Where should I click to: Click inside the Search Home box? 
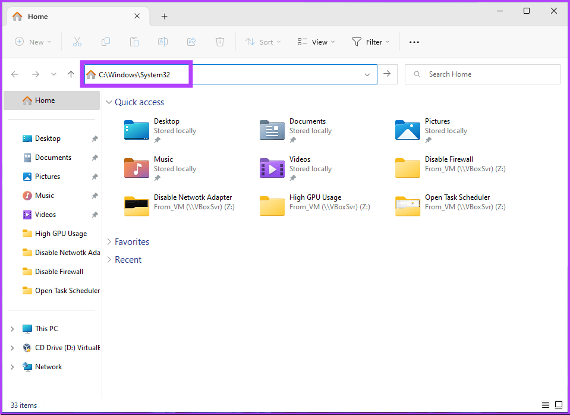[x=481, y=74]
